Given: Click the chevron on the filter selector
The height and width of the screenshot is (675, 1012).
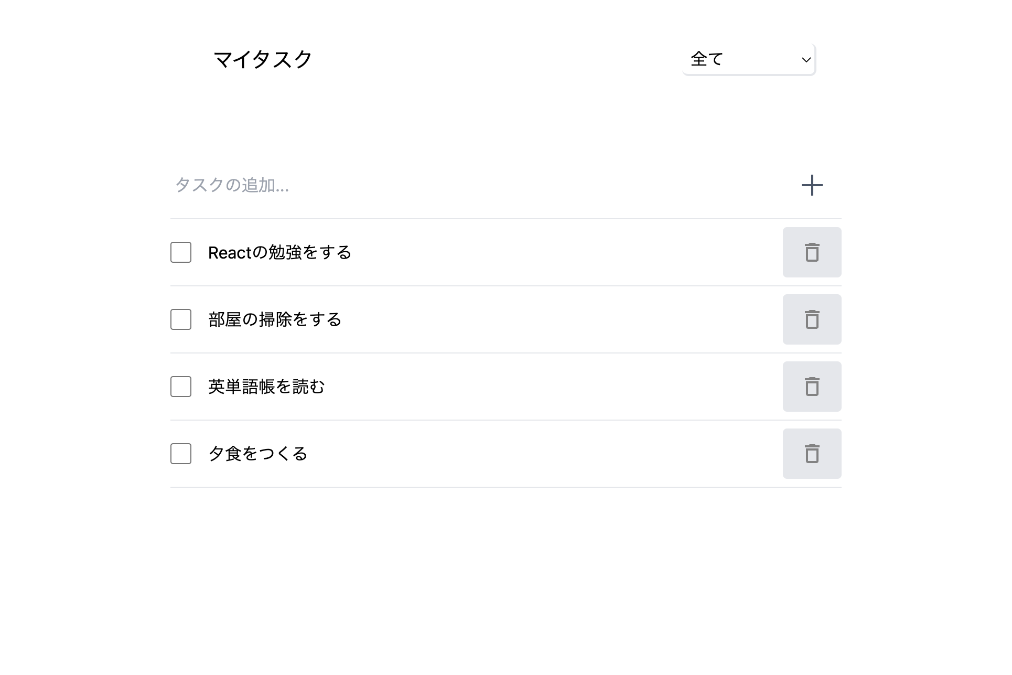Looking at the screenshot, I should [806, 60].
